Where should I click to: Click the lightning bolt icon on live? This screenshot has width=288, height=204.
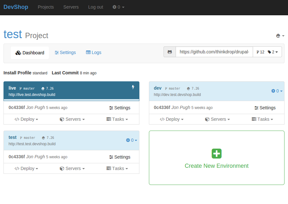coord(133,87)
